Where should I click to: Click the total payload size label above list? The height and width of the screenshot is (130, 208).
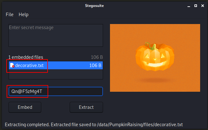tap(97, 57)
